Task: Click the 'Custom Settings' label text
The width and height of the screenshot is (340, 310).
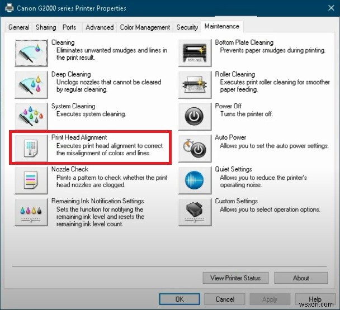Action: (x=237, y=201)
